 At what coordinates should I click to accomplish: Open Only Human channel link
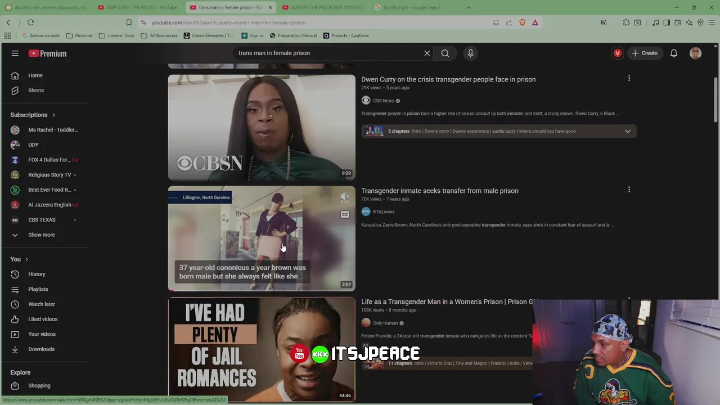pyautogui.click(x=385, y=323)
